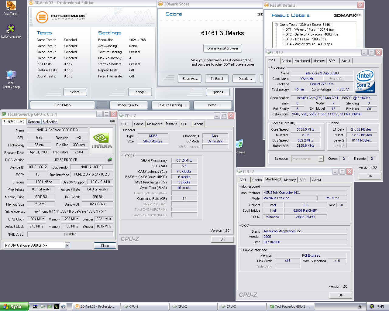Open the D3DOverrider desktop shortcut
This screenshot has height=311, width=389.
tap(11, 31)
